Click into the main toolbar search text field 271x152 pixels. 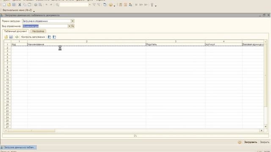click(74, 5)
